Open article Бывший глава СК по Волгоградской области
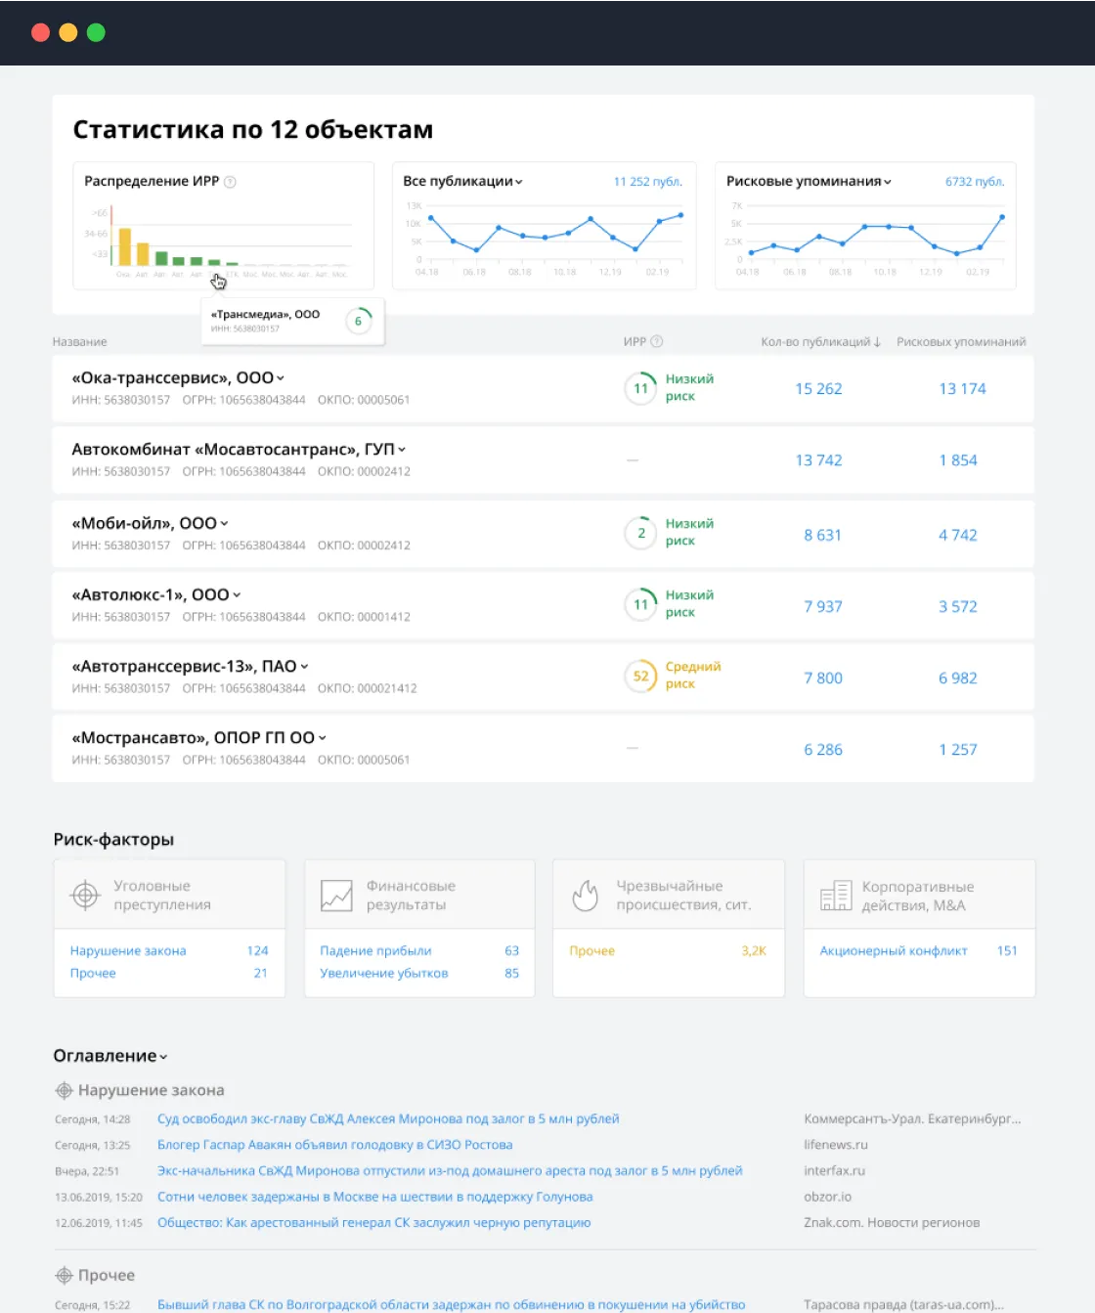This screenshot has width=1095, height=1313. tap(452, 1304)
